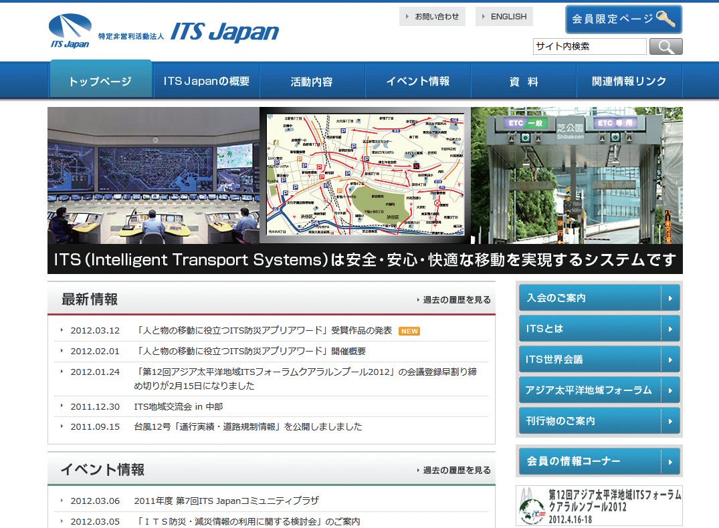The height and width of the screenshot is (528, 719).
Task: Open 会員限定ページ
Action: click(x=623, y=19)
